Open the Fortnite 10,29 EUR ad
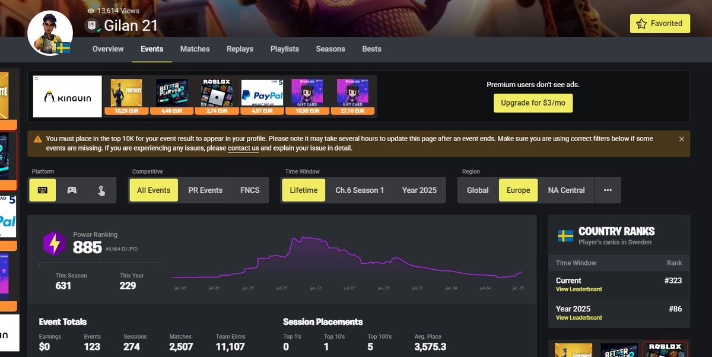The image size is (712, 357). click(126, 97)
